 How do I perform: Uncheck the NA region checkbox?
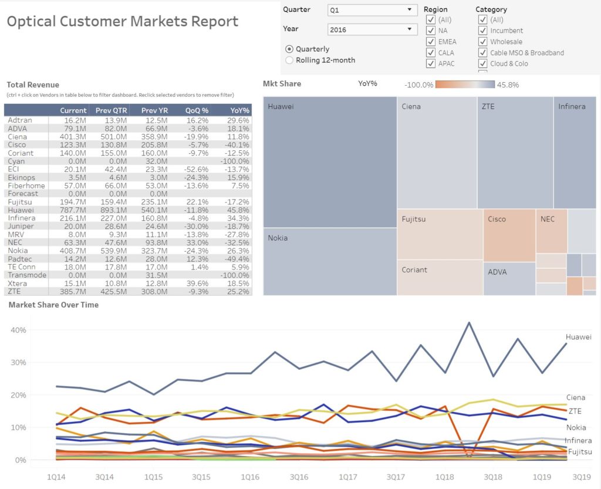(430, 31)
